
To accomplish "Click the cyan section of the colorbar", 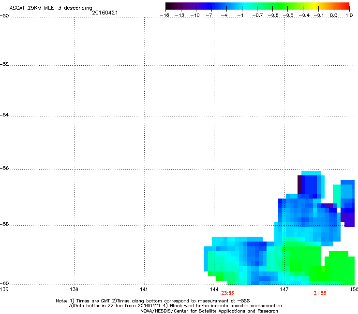I will [245, 6].
